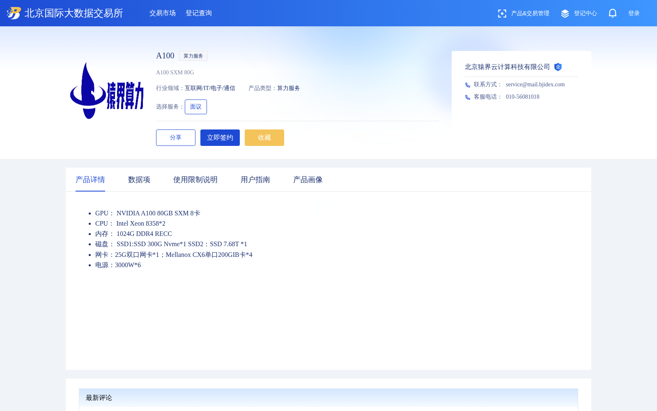Screen dimensions: 657x411
Task: Click the 收藏 favorite button
Action: [264, 138]
